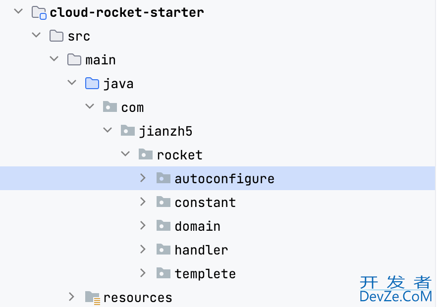
Task: Click the blue java source root icon
Action: (x=92, y=83)
